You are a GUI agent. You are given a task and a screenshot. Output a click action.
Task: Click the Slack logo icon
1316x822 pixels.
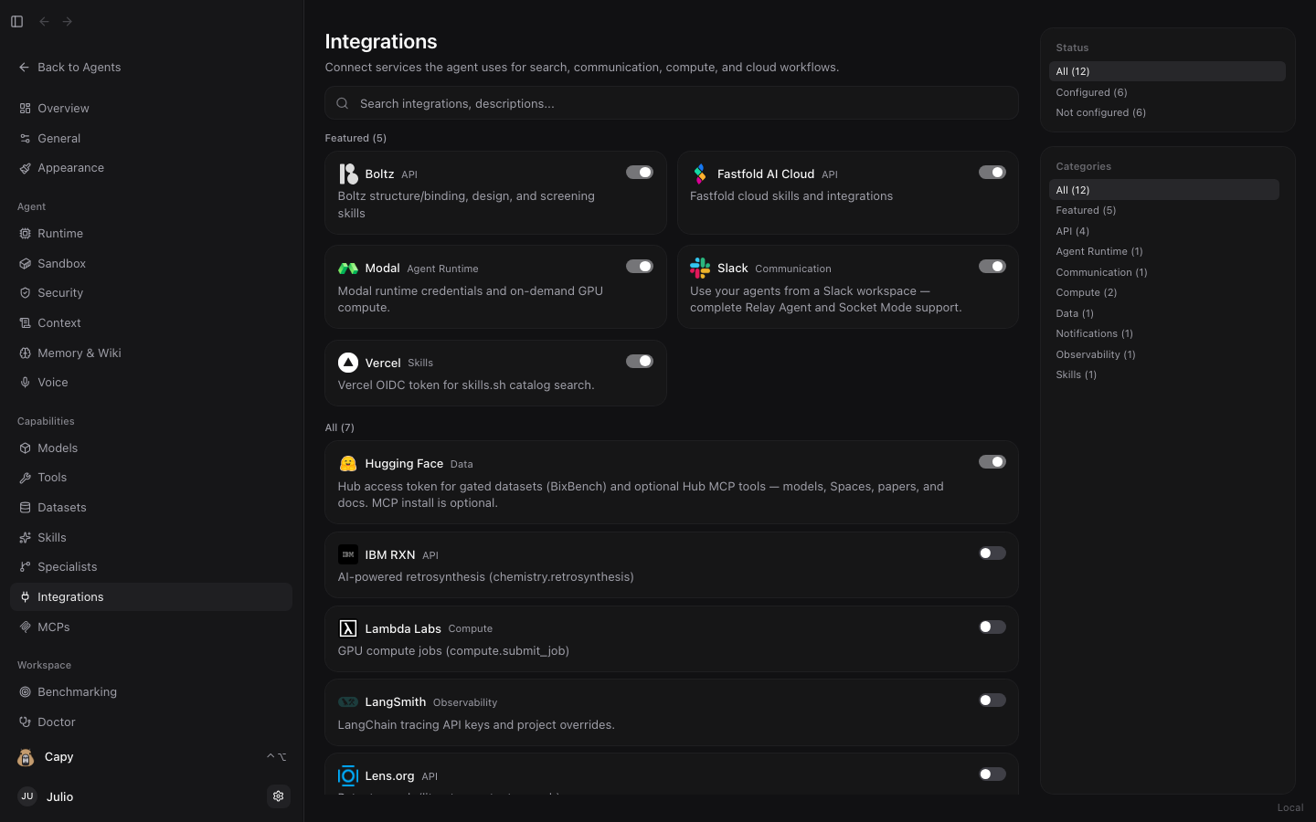[700, 268]
